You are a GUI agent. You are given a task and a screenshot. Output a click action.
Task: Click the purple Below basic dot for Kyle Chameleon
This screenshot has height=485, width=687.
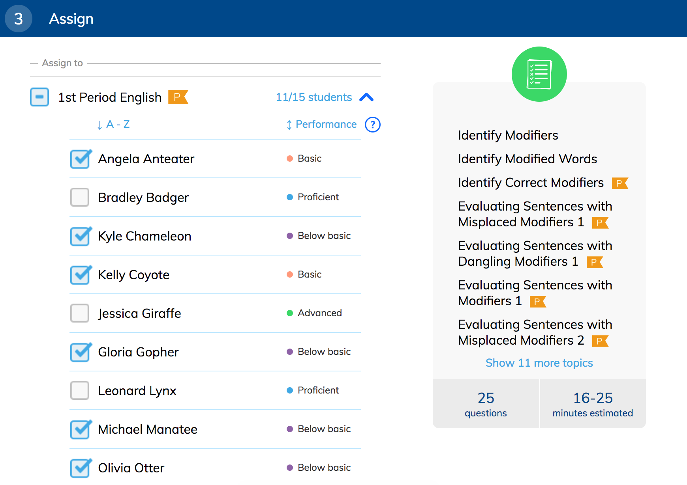[290, 236]
